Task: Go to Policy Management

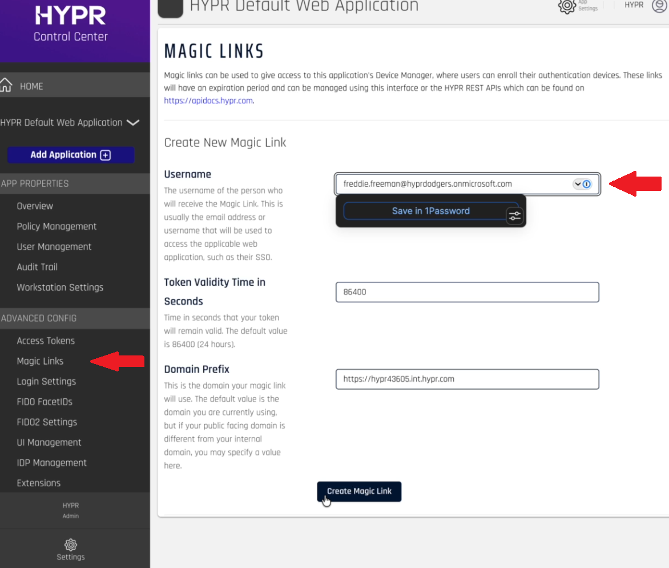Action: 57,226
